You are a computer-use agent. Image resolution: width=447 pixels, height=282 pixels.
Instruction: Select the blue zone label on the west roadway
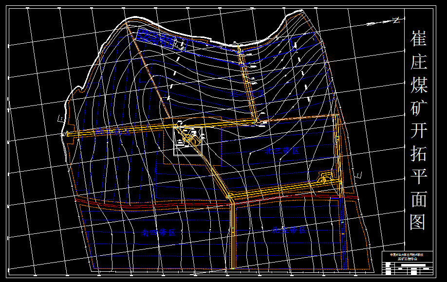(112, 131)
